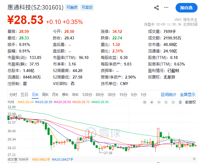The height and width of the screenshot is (163, 202).
Task: Open the 前复权 adjustment dropdown
Action: (190, 102)
